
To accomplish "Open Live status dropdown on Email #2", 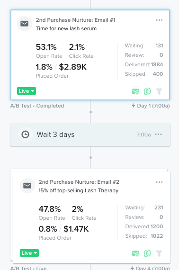I will (29, 253).
